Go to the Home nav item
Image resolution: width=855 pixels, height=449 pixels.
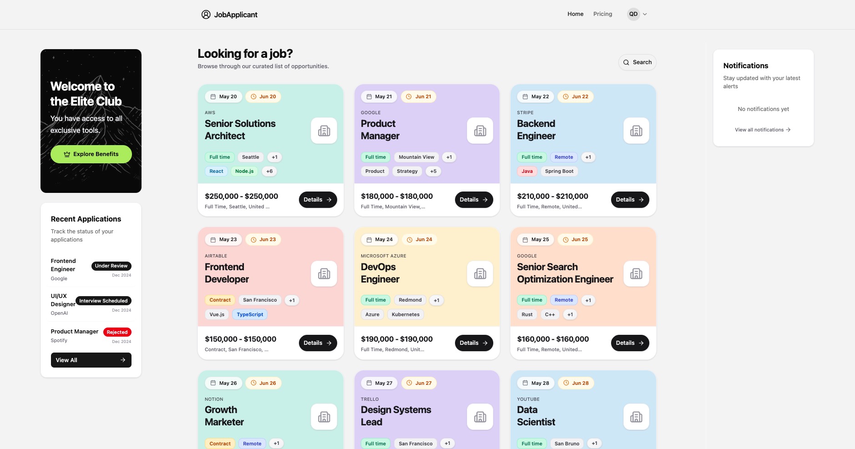(x=575, y=14)
